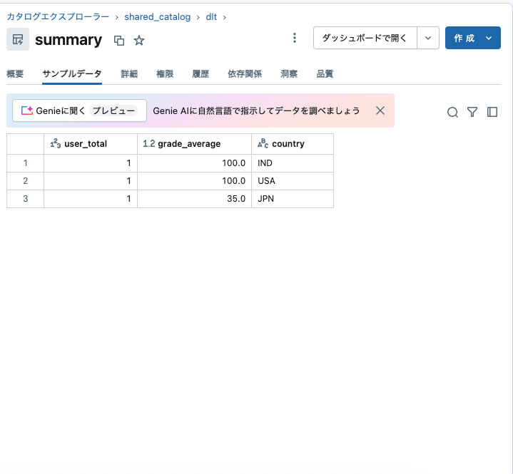Click the country column header
The image size is (513, 474).
[x=293, y=144]
